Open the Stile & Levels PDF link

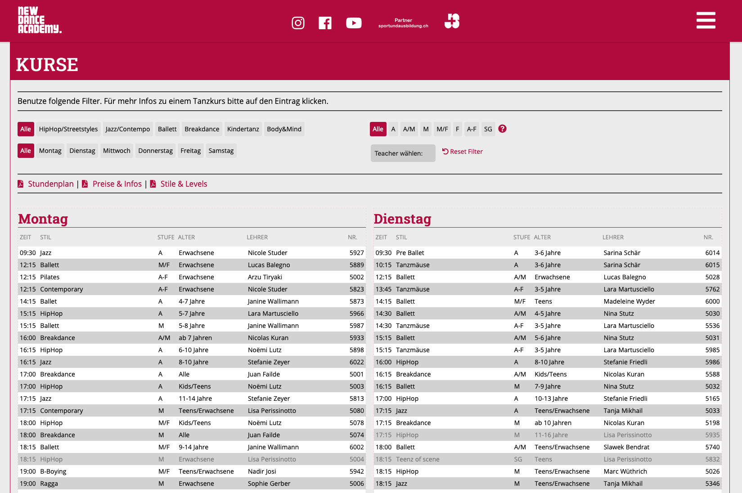[x=184, y=184]
